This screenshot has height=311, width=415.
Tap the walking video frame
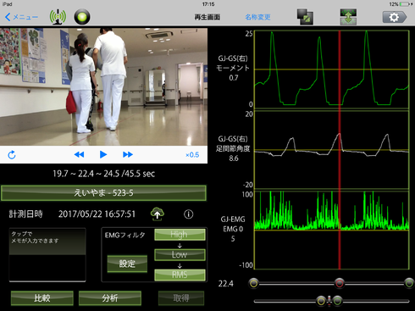(103, 86)
